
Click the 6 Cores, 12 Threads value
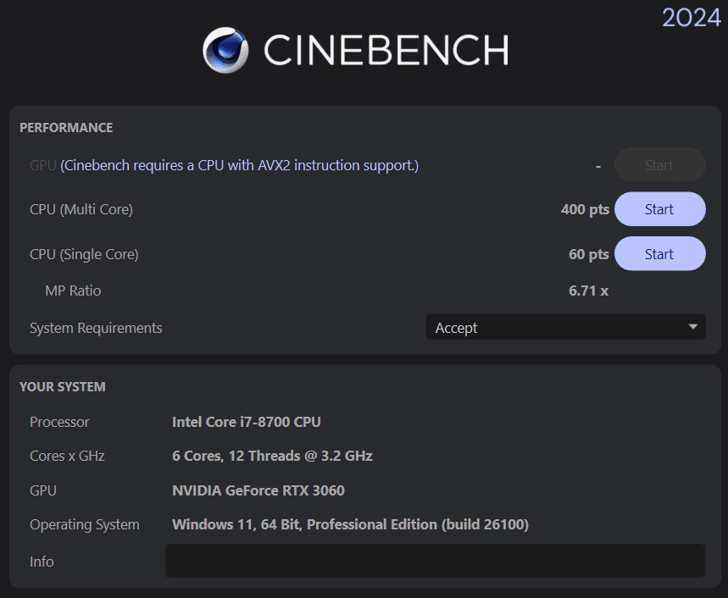pos(272,456)
